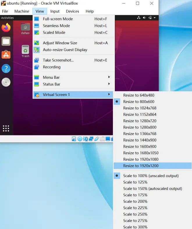
Task: Choose Resize to 1366x768
Action: click(152, 134)
